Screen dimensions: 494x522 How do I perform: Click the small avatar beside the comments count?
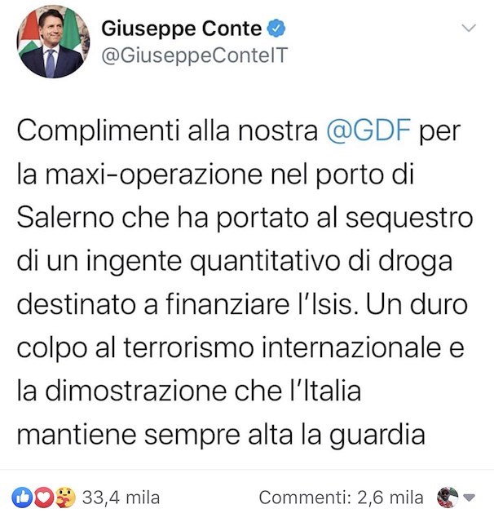[448, 498]
